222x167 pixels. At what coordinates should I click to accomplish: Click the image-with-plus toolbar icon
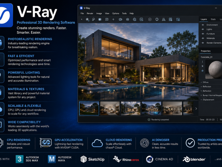(x=141, y=19)
